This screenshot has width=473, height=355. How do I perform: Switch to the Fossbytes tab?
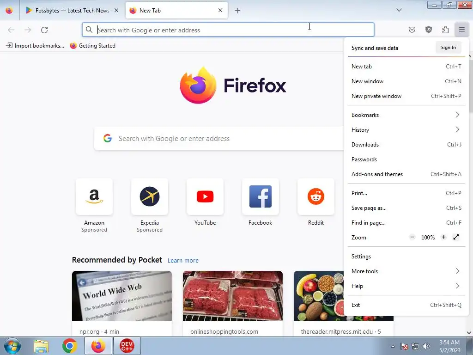pyautogui.click(x=72, y=11)
